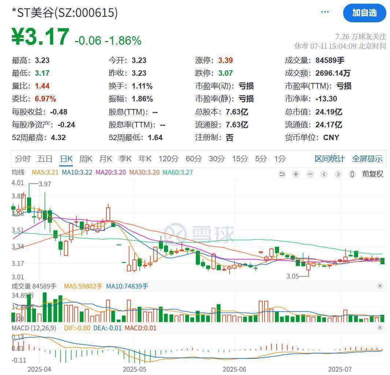Viewport: 390px width, 375px height.
Task: Click the MA30:3.20 legend label
Action: point(144,172)
